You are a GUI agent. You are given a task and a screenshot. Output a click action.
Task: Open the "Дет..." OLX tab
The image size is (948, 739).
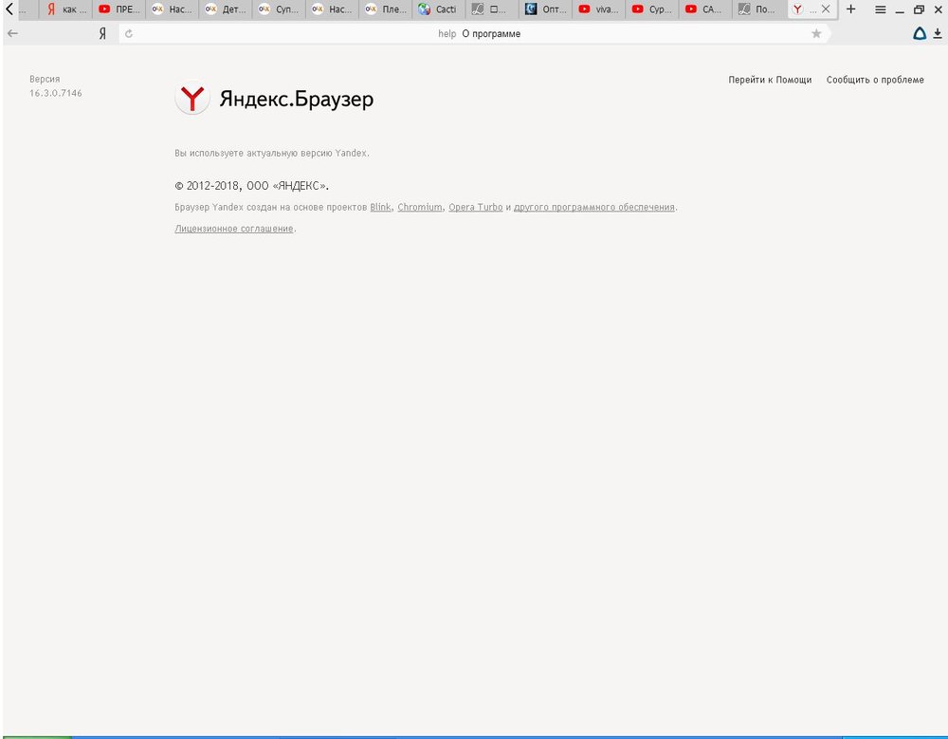[226, 9]
